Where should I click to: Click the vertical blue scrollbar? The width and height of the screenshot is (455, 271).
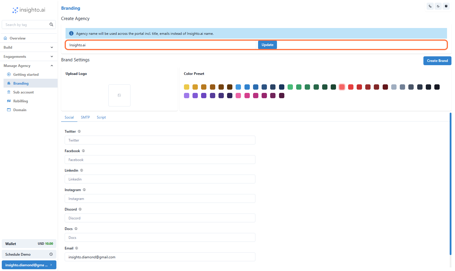pos(451,184)
